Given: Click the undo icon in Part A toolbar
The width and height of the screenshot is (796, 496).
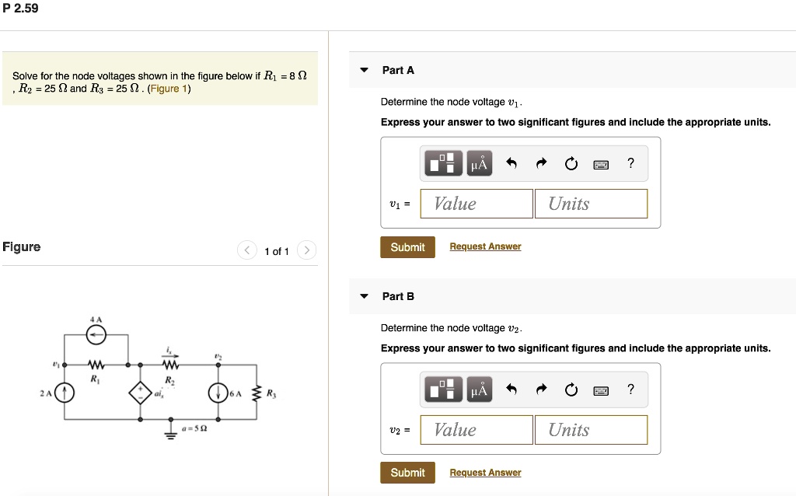Looking at the screenshot, I should 511,163.
